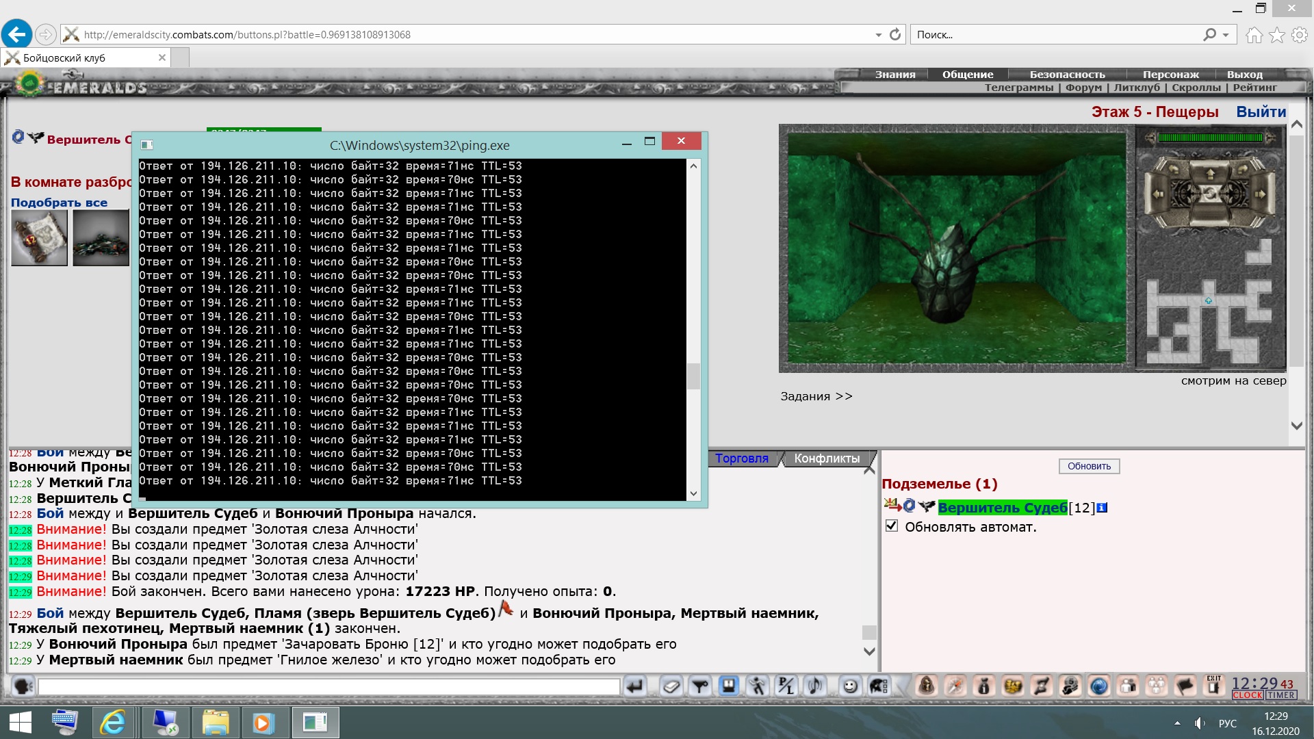Click the blue save floppy icon in chat bar

[x=729, y=686]
